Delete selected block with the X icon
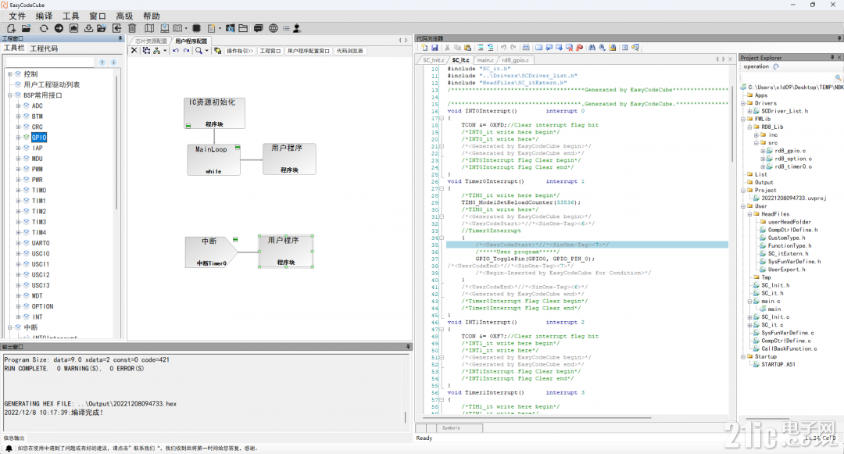This screenshot has width=844, height=454. click(134, 51)
